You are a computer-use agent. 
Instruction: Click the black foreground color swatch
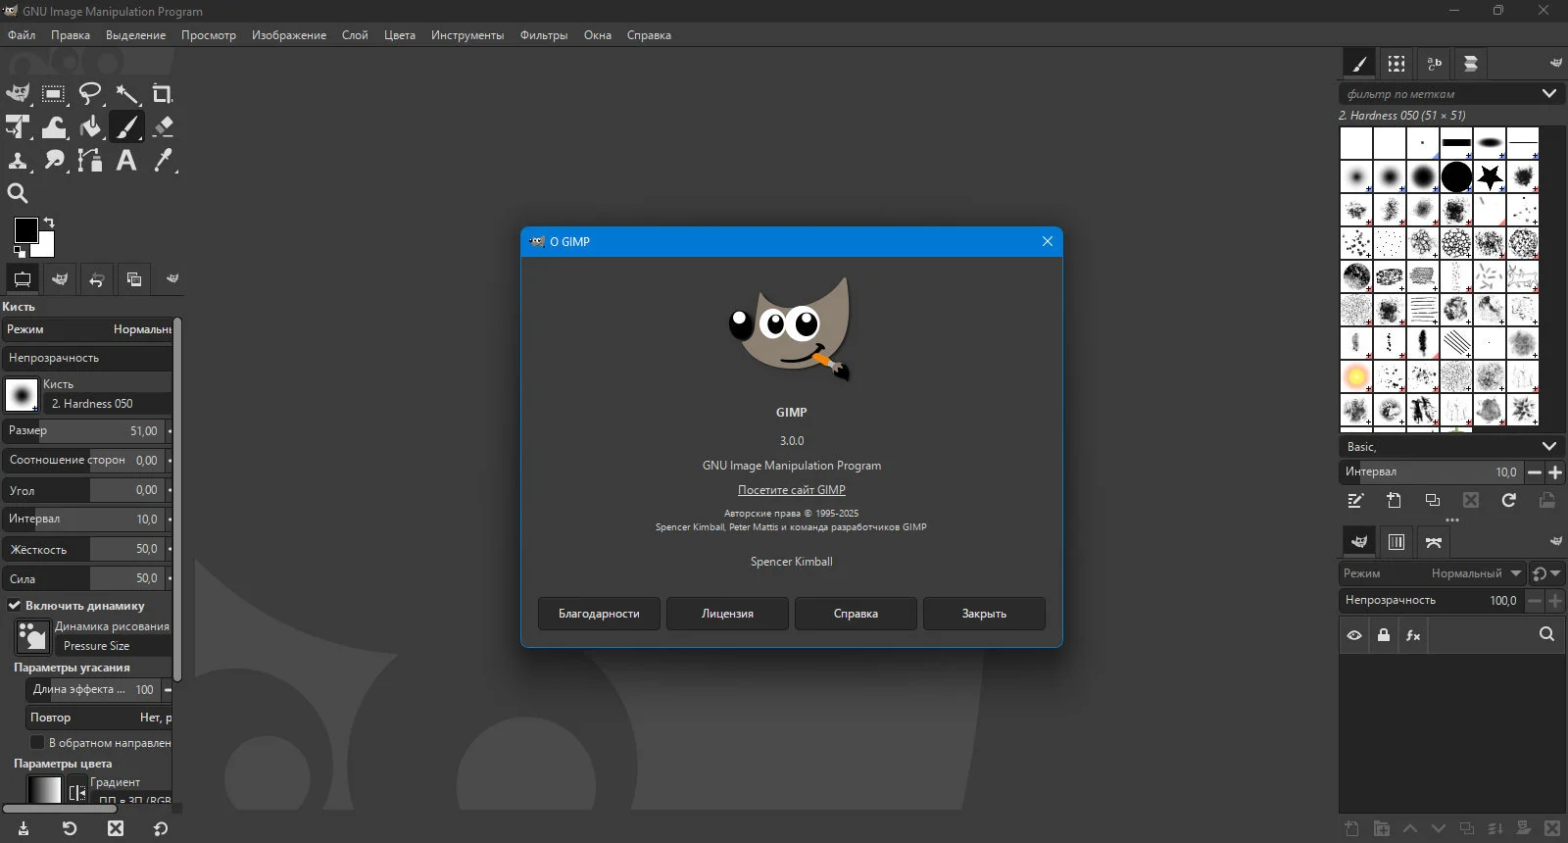click(x=26, y=230)
